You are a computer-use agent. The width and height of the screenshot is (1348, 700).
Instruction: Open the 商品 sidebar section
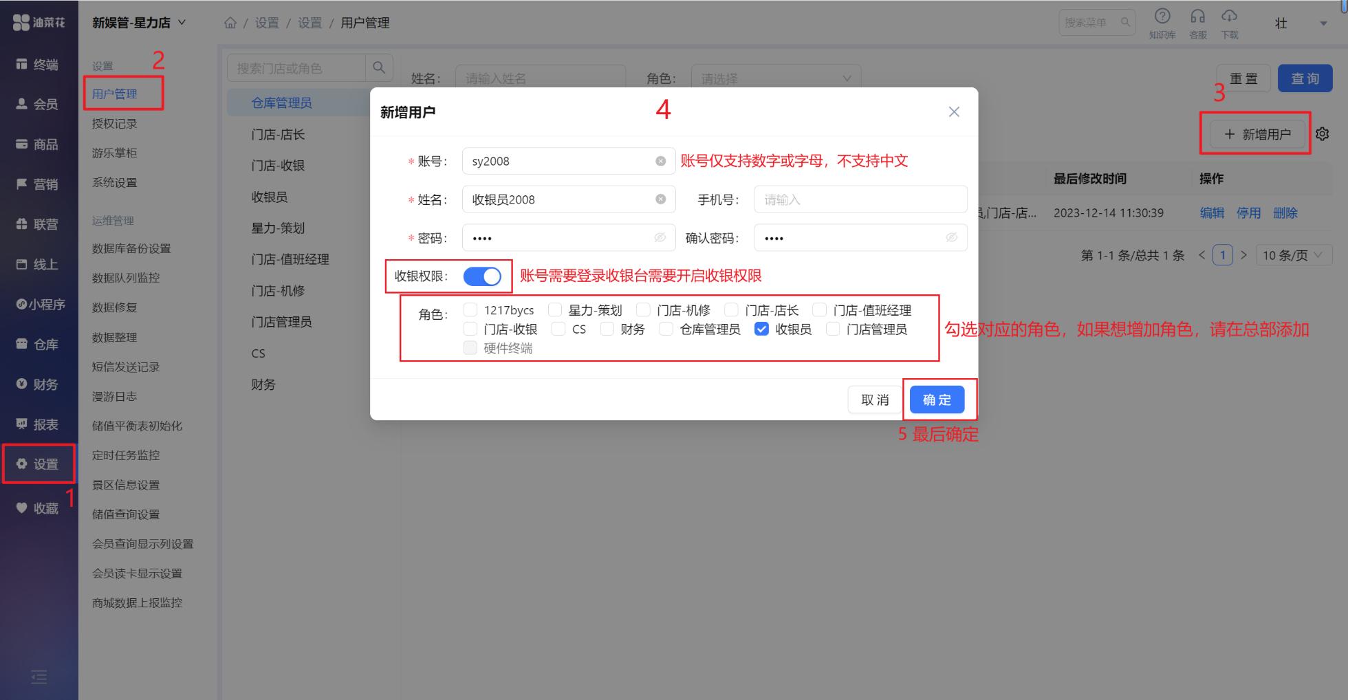(39, 144)
